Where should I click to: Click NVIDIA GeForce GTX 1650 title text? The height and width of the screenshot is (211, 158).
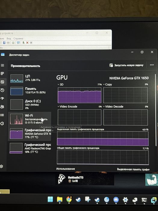(129, 78)
